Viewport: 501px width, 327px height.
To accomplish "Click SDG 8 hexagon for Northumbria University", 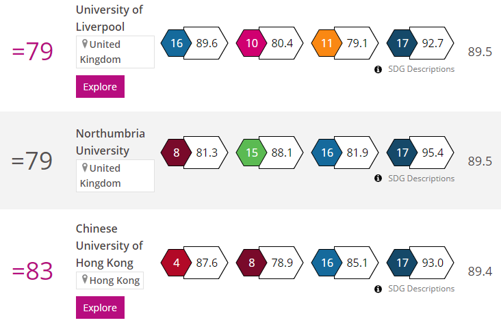I will pyautogui.click(x=176, y=153).
